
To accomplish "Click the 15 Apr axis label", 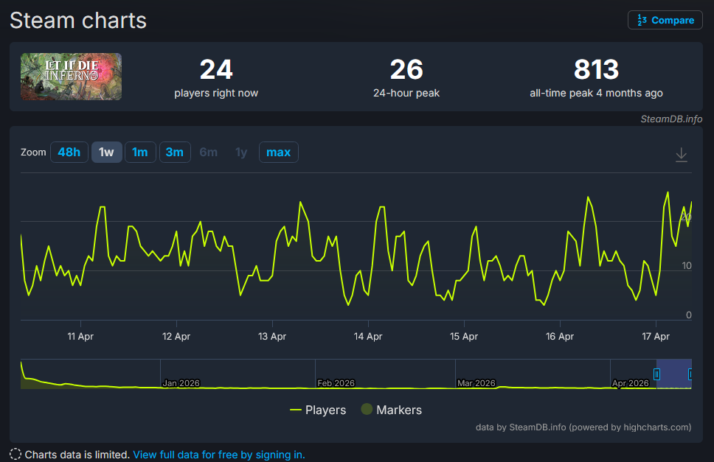I will [x=464, y=337].
